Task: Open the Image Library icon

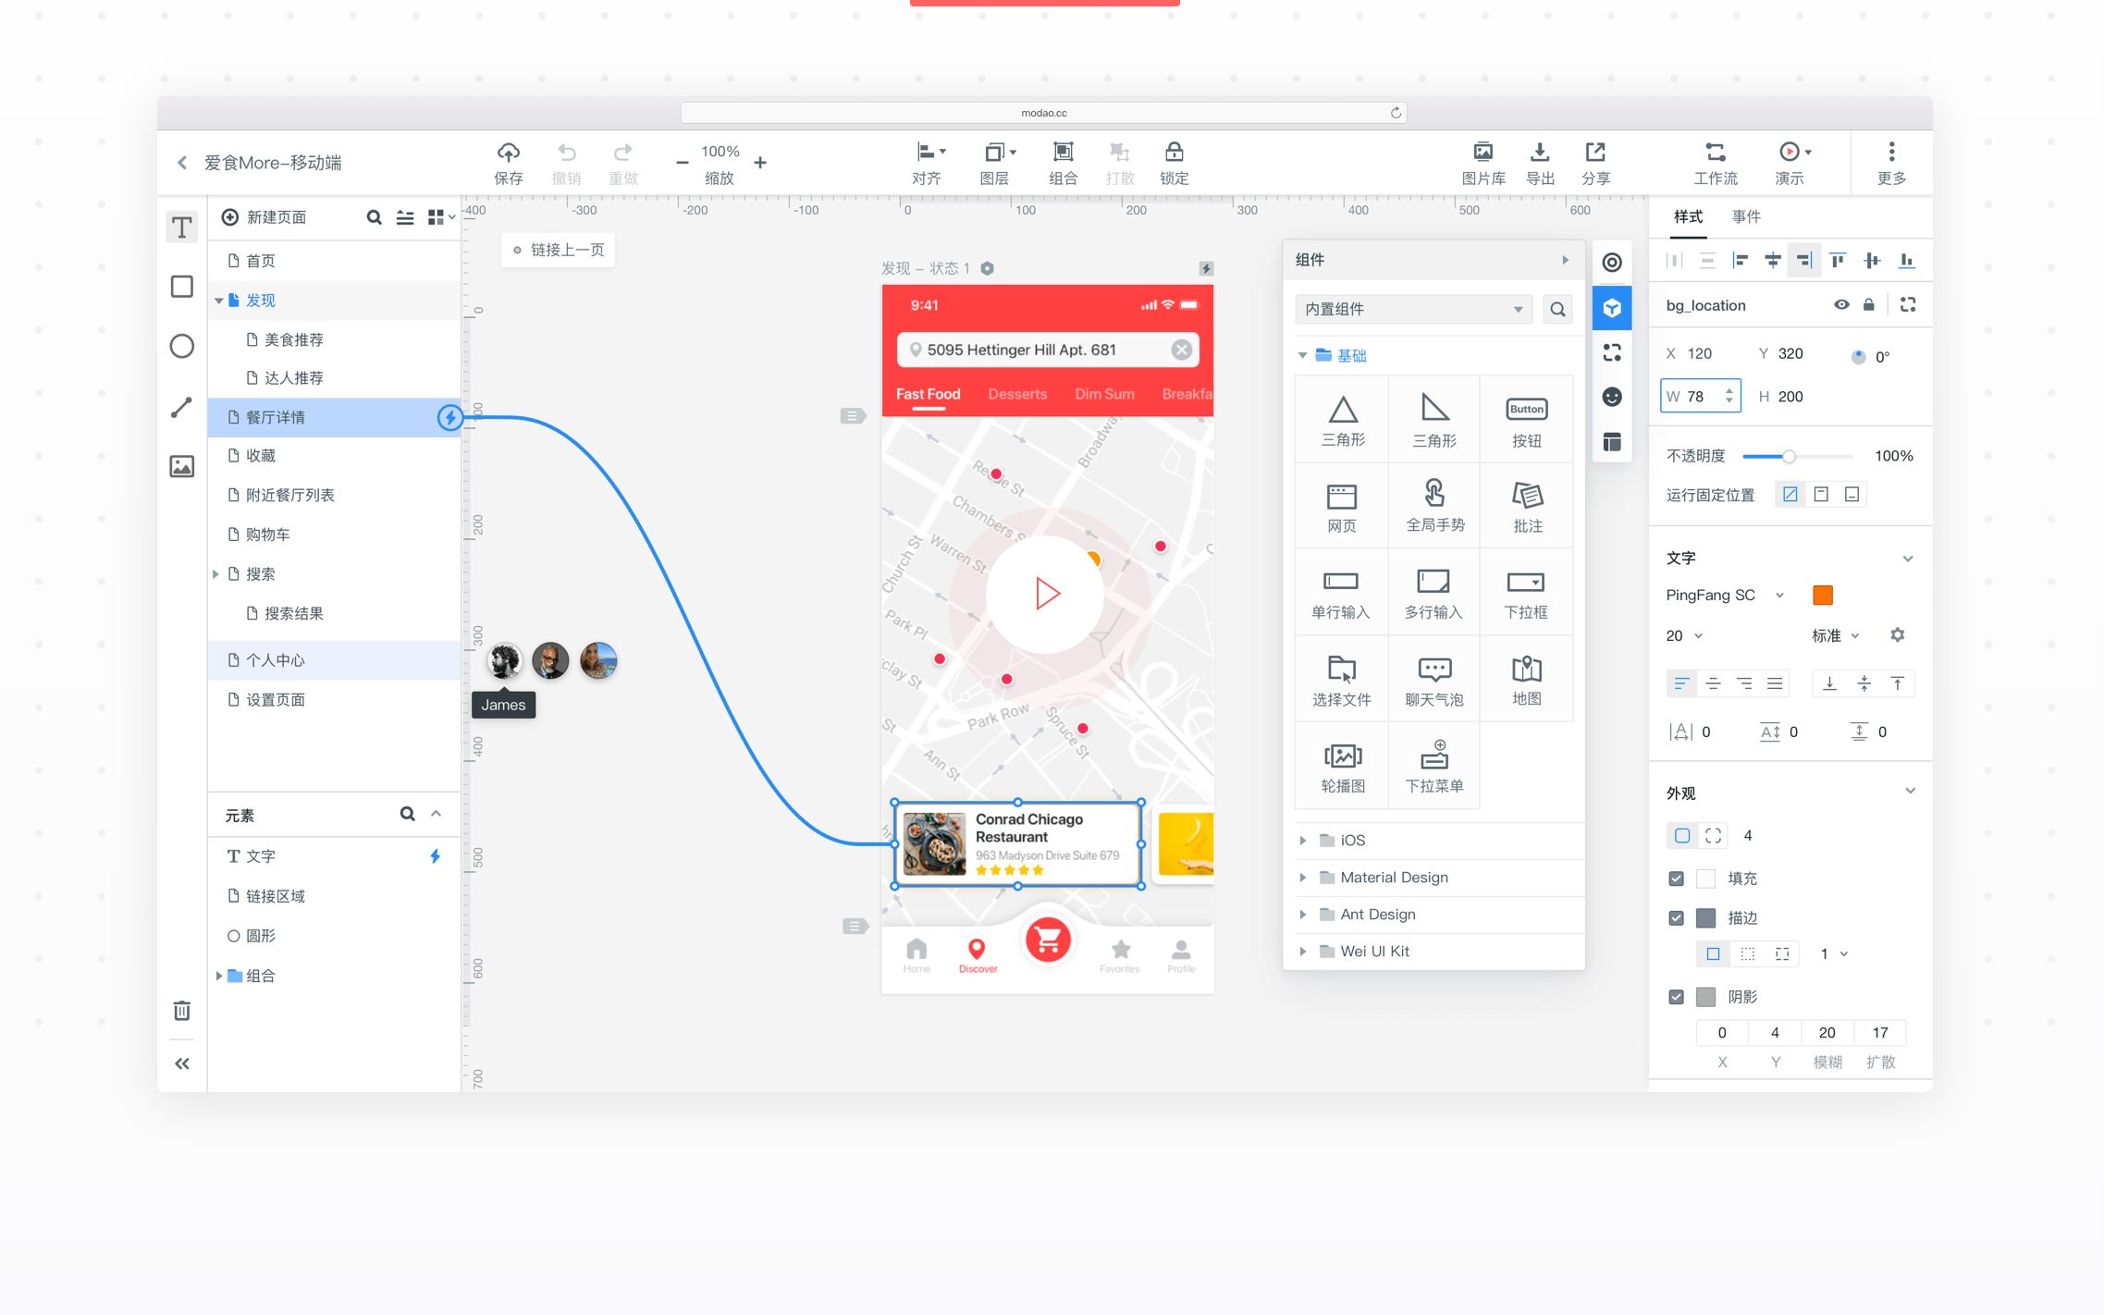Action: coord(1483,153)
